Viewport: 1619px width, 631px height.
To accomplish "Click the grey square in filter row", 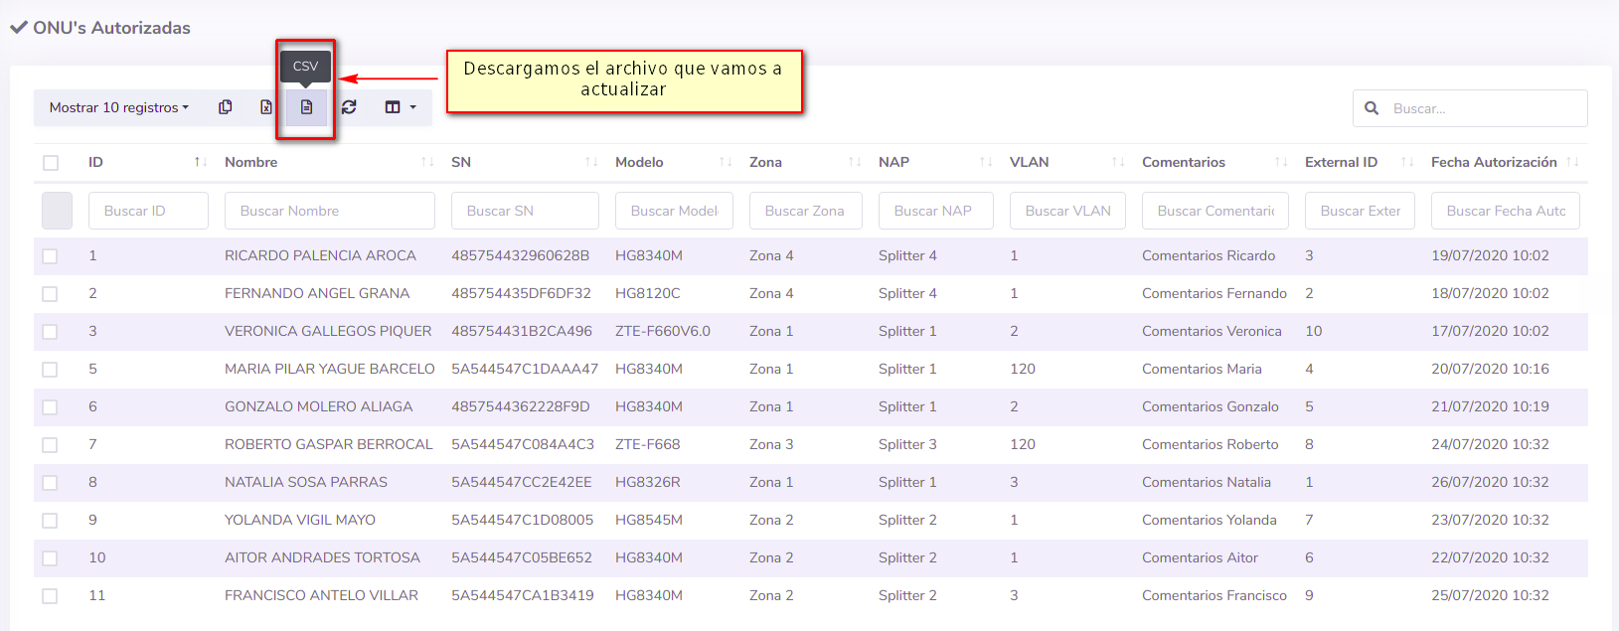I will point(57,211).
